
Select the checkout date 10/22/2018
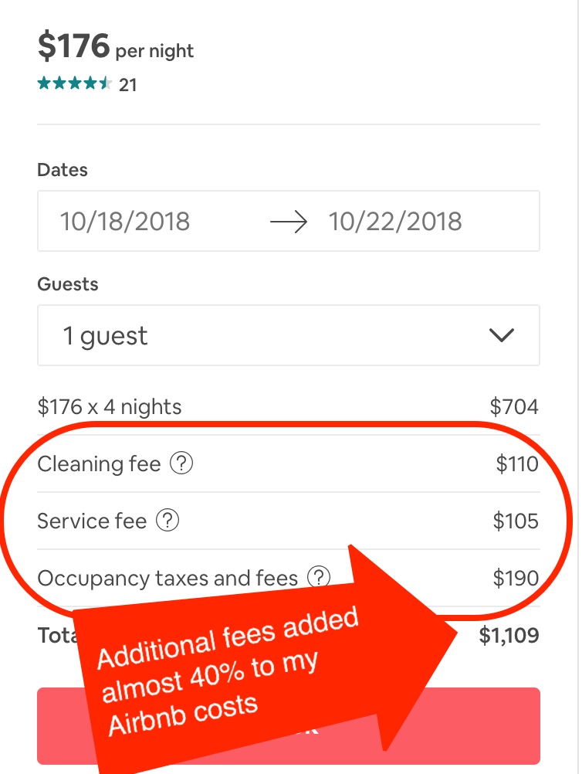point(395,221)
